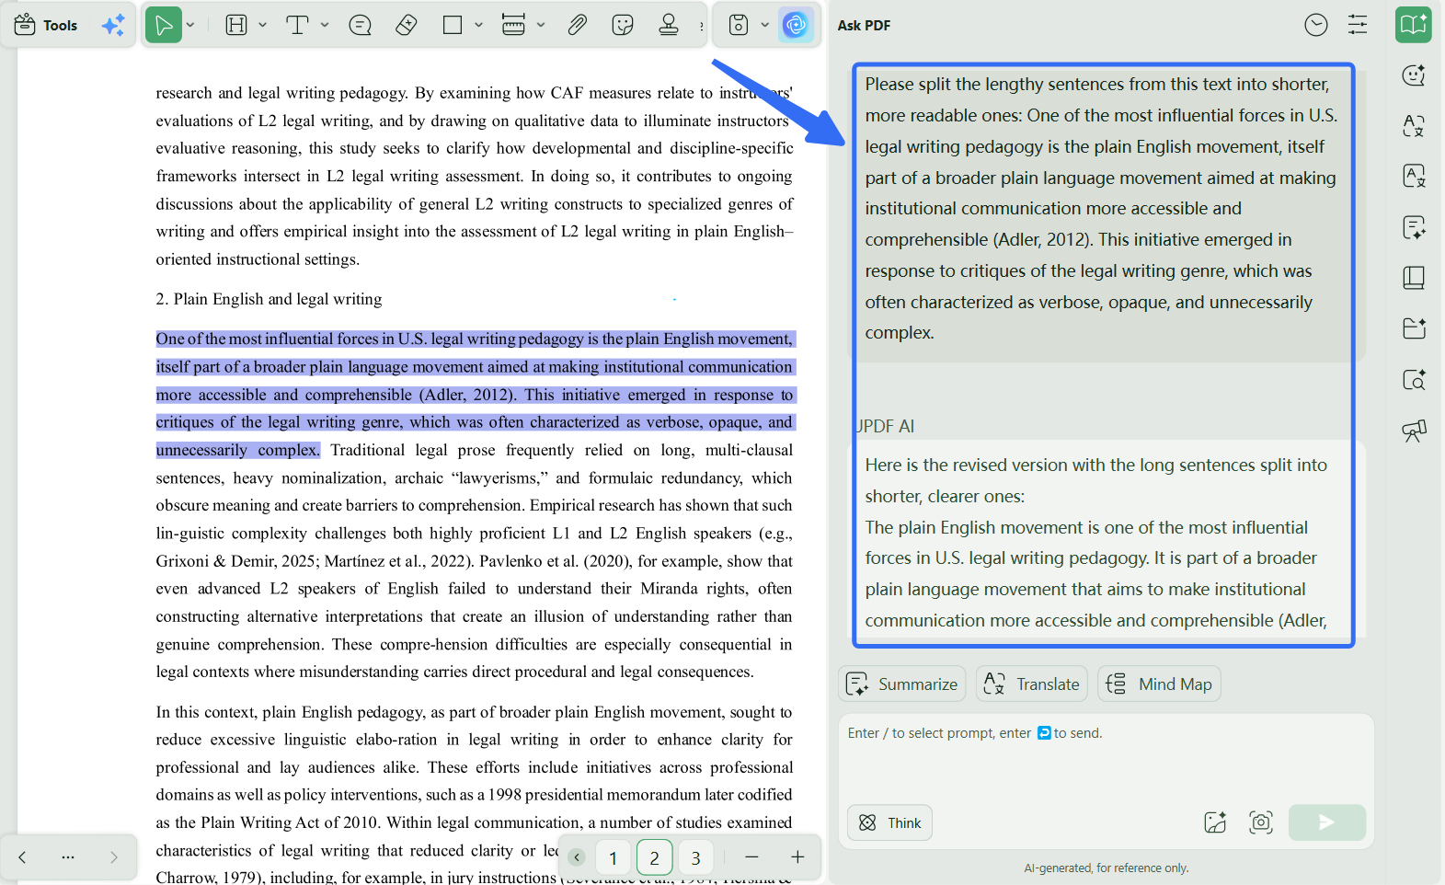Screen dimensions: 1445x885
Task: Select the comment note tool
Action: click(x=361, y=25)
